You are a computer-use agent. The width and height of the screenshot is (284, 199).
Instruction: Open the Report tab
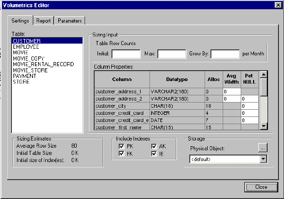[x=43, y=21]
